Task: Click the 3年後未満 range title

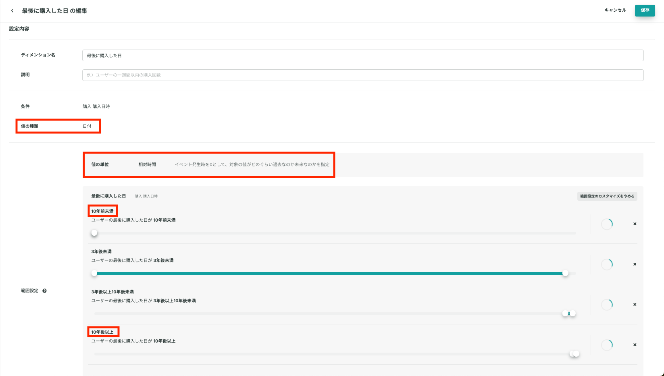Action: pyautogui.click(x=102, y=251)
